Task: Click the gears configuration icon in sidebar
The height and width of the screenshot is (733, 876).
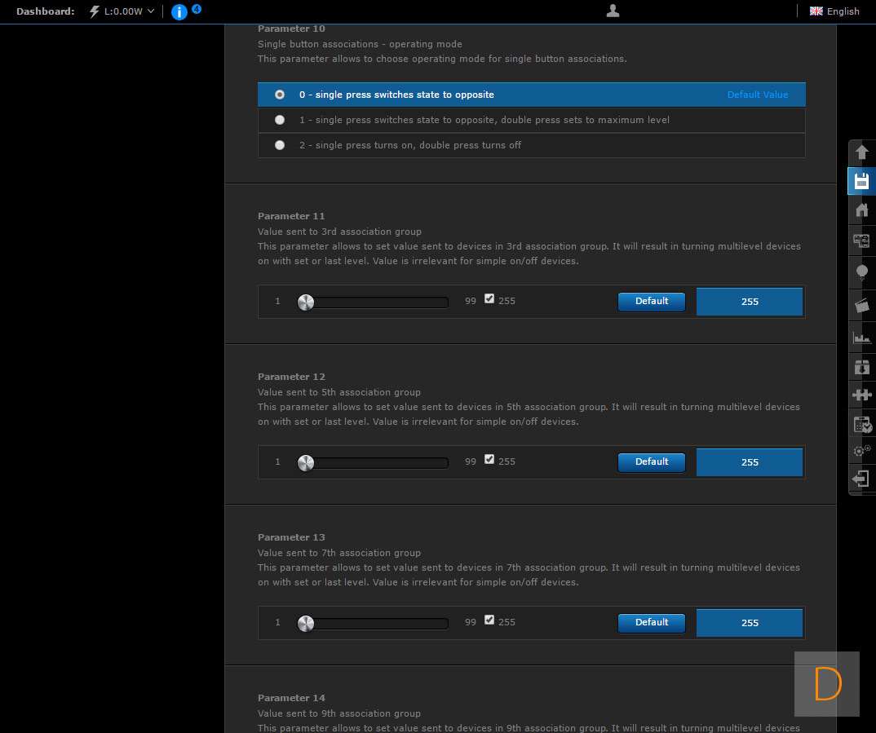Action: (x=861, y=450)
